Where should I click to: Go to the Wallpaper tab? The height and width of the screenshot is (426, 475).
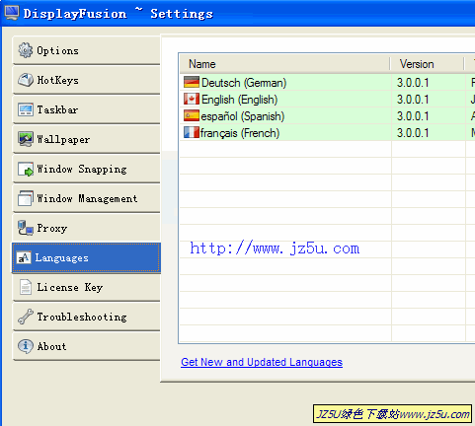86,139
